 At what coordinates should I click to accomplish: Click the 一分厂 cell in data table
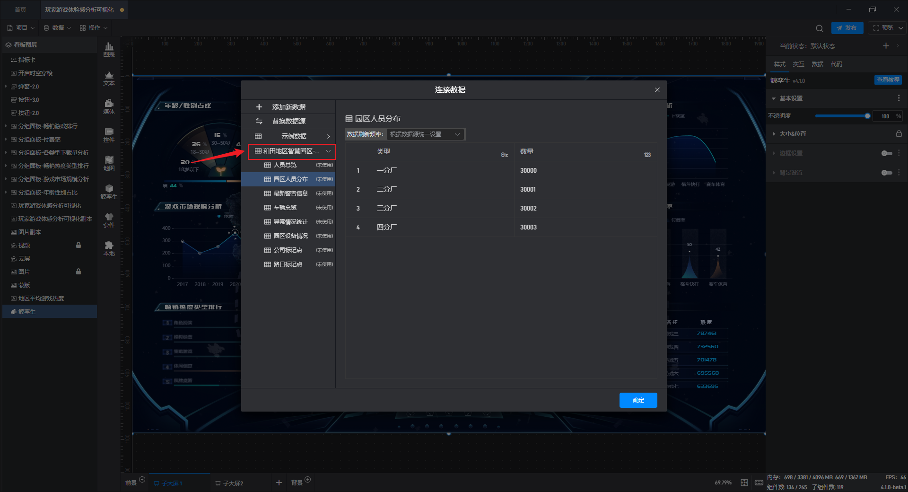click(442, 170)
